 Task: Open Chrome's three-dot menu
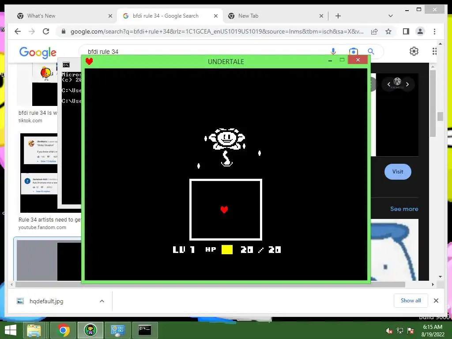coord(434,31)
